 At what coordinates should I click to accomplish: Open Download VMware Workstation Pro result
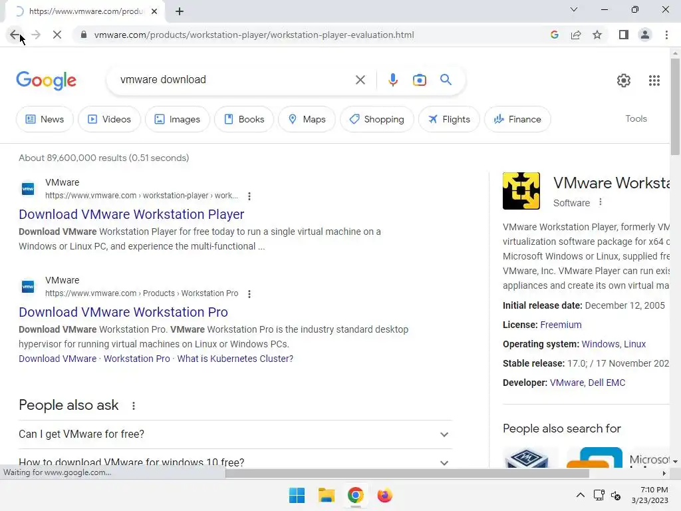[123, 312]
